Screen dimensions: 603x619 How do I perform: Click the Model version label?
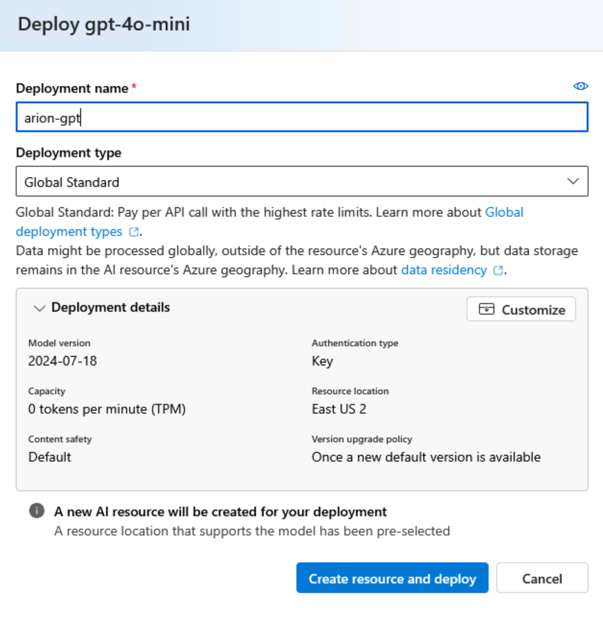pos(59,343)
